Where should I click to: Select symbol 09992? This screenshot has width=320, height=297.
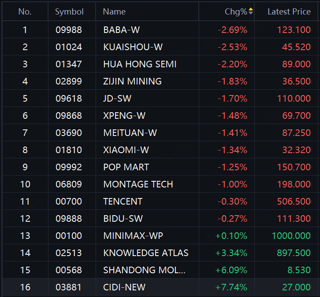click(69, 167)
